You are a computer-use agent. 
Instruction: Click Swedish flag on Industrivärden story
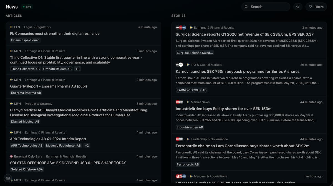tap(188, 102)
